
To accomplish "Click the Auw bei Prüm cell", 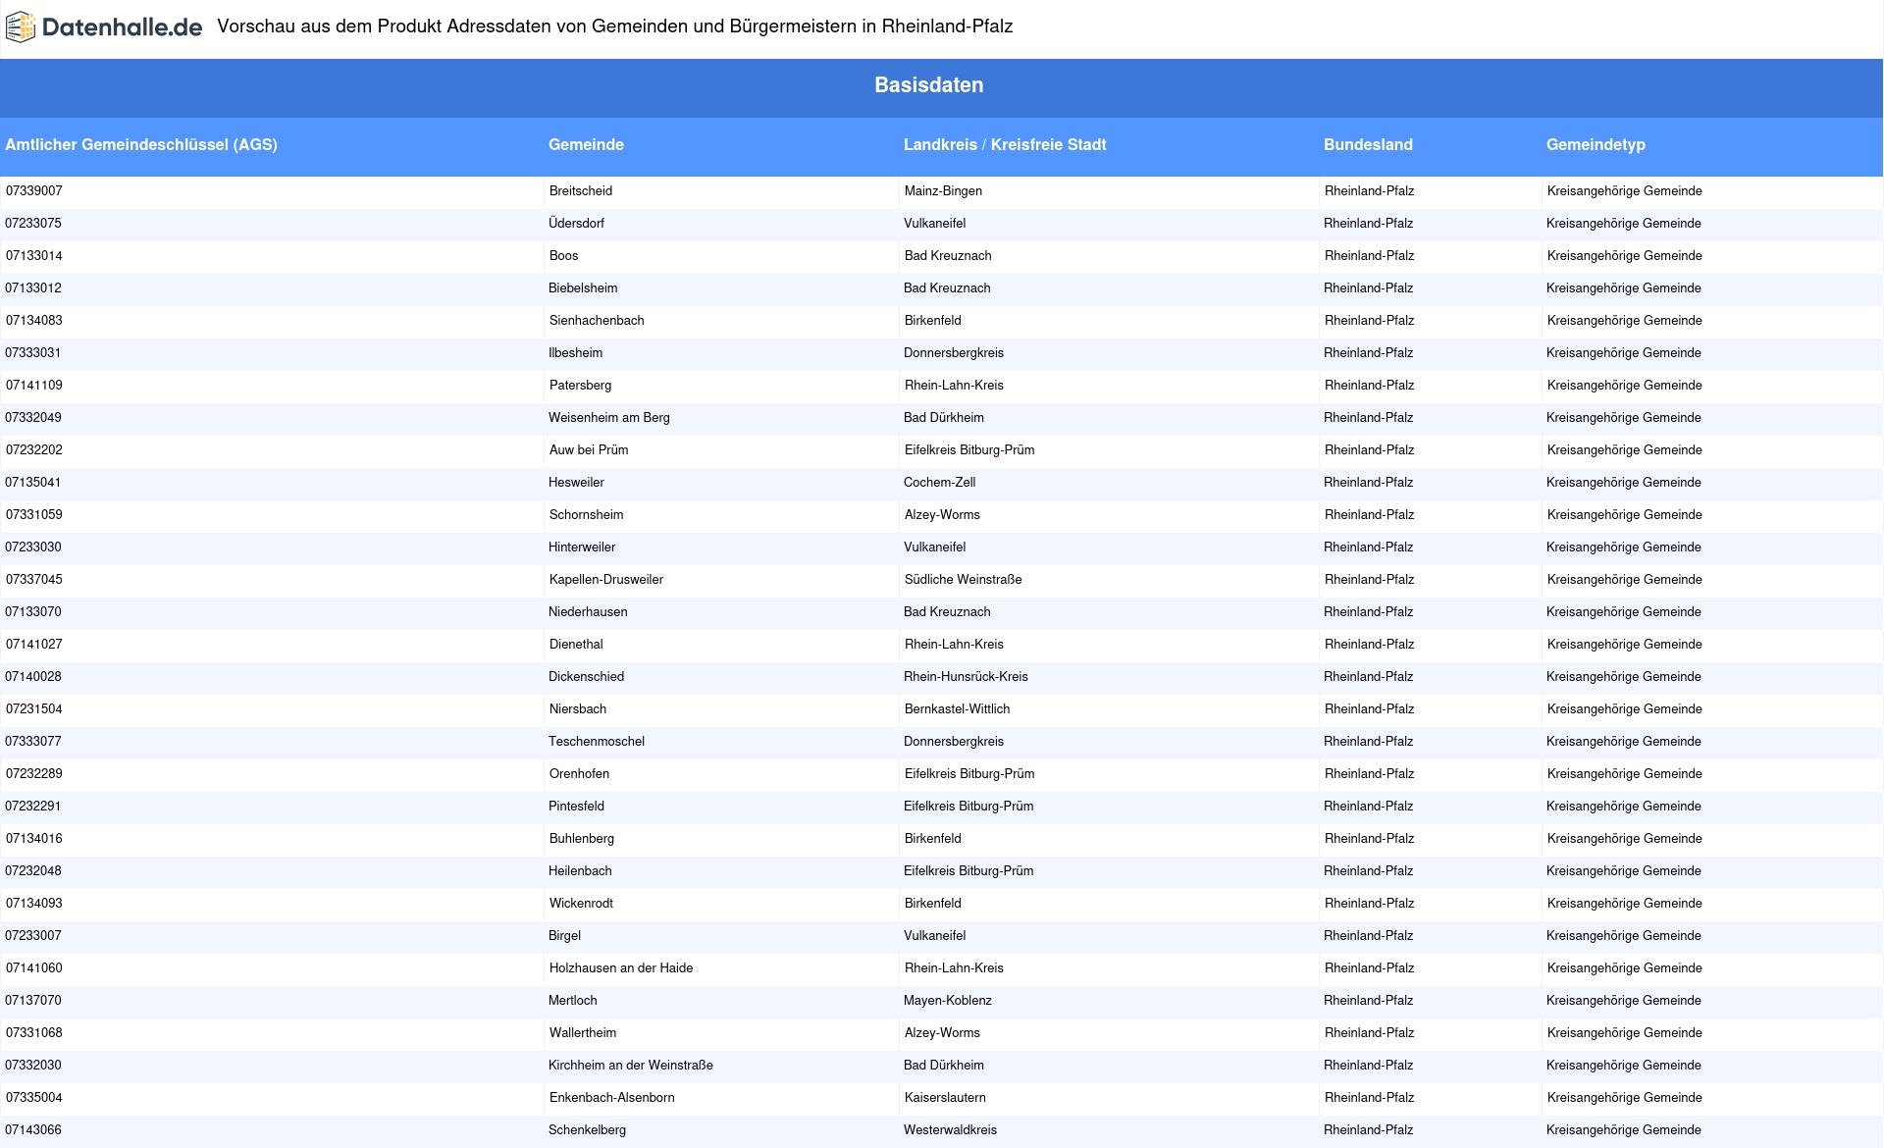I will click(x=721, y=450).
